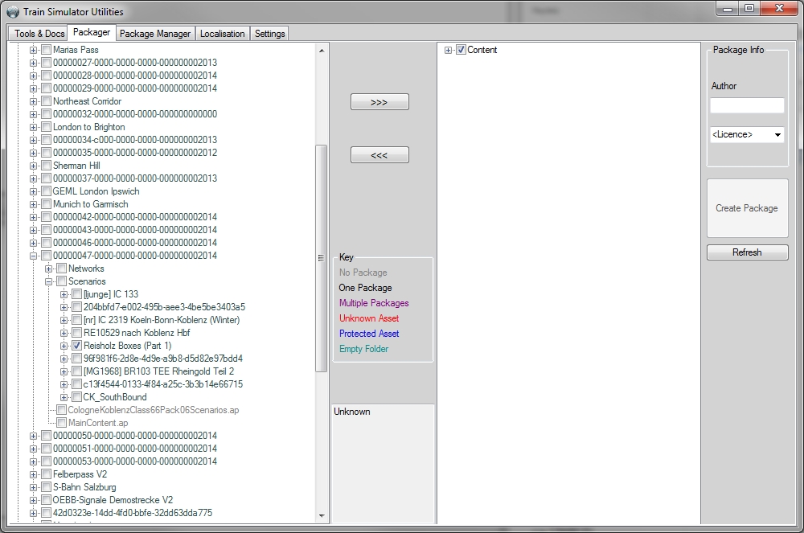Screen dimensions: 804x533
Task: Click the Author text field
Action: click(747, 105)
